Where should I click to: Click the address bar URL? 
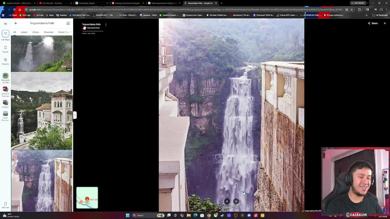click(x=186, y=9)
